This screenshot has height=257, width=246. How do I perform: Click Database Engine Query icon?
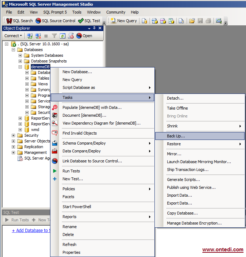[x=144, y=21]
